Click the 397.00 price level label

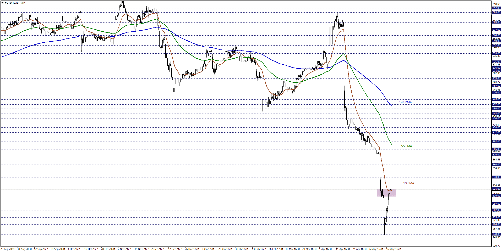(496, 142)
